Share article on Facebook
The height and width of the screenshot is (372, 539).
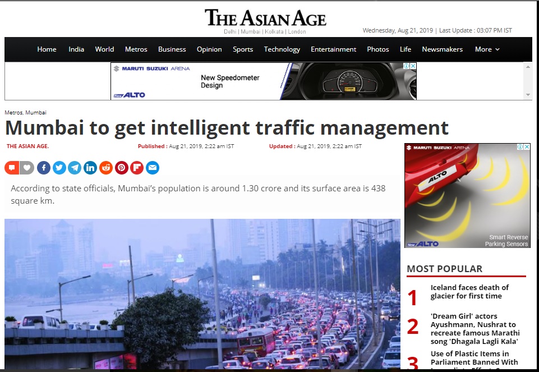click(x=44, y=168)
